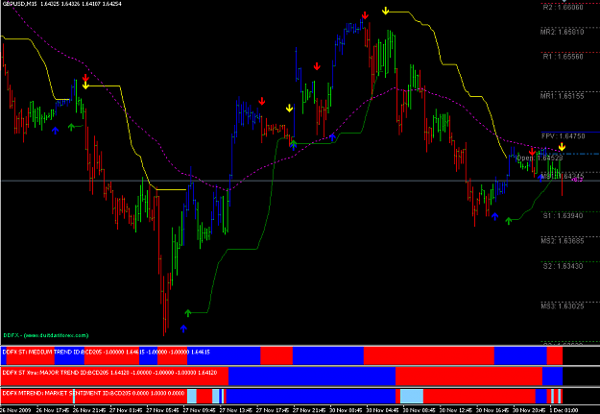Click the 30 Nov 12:45 time label
Screen dimensions: 600x414
tap(457, 410)
